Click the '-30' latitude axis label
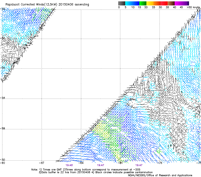 coord(2,160)
